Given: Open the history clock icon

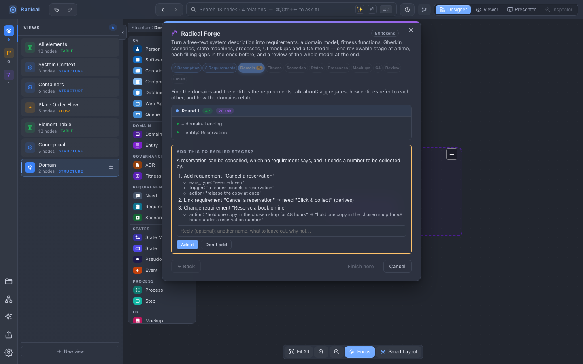Looking at the screenshot, I should [x=407, y=10].
